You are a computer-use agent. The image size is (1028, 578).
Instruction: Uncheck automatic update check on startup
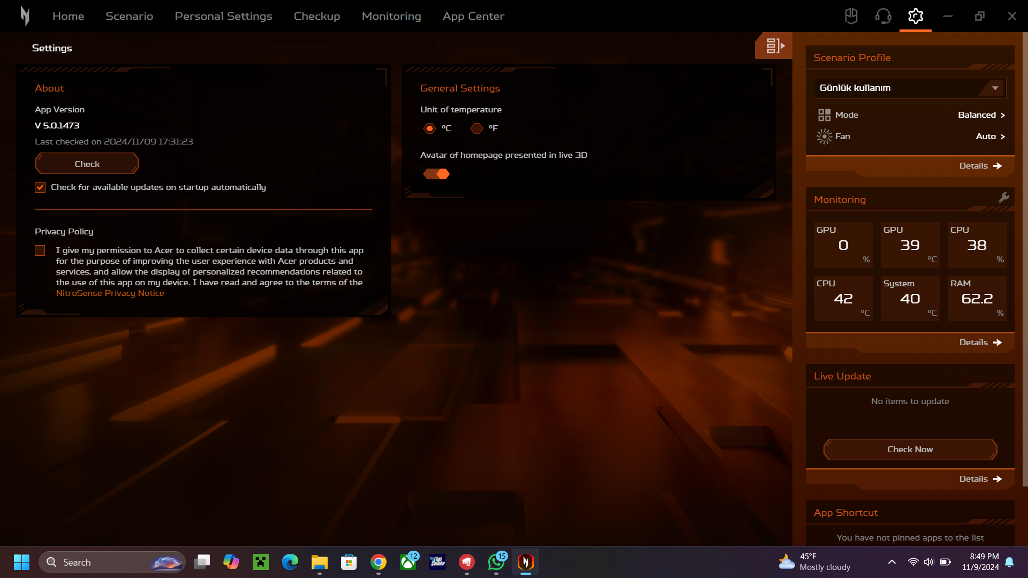pyautogui.click(x=40, y=187)
